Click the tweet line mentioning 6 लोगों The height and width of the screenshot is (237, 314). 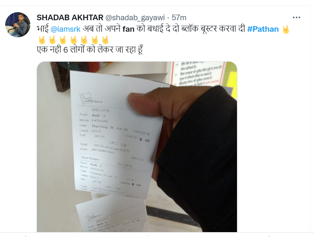pyautogui.click(x=90, y=50)
